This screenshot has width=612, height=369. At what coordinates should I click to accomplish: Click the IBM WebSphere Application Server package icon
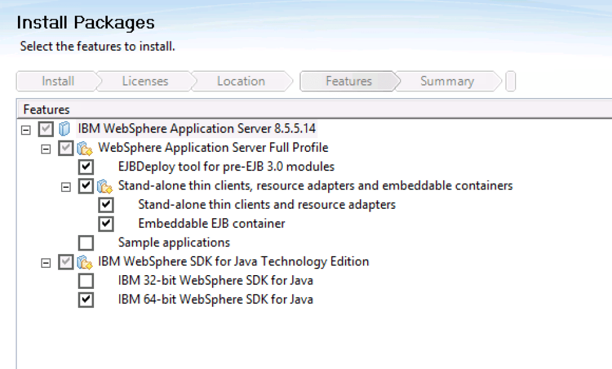coord(65,129)
